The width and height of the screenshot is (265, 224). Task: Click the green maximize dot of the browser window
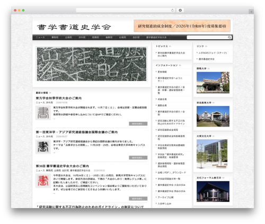click(x=23, y=10)
